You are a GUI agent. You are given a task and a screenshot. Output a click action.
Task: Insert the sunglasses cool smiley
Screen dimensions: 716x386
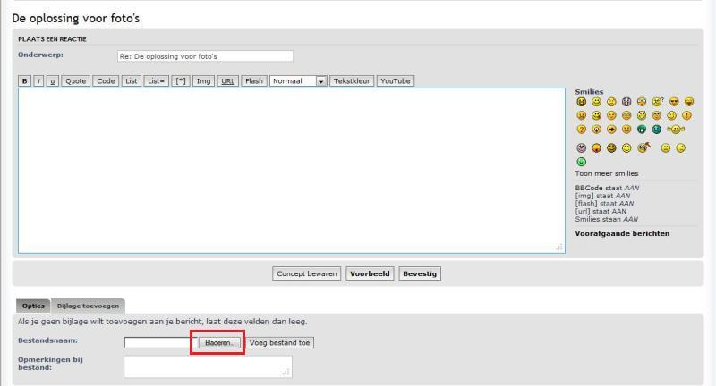click(674, 102)
